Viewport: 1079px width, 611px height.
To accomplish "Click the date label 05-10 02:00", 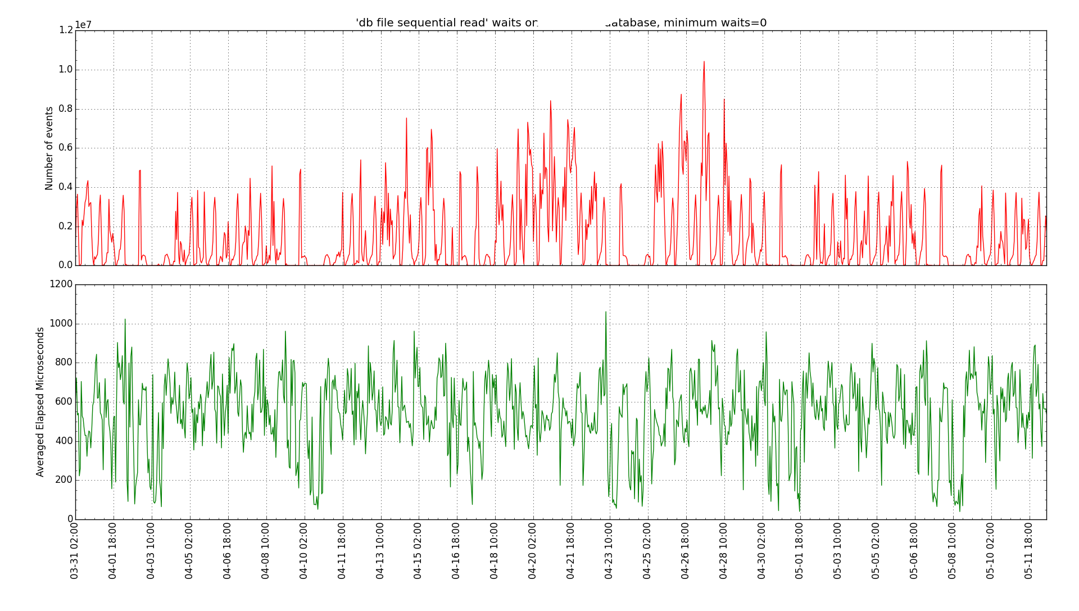I will [990, 551].
